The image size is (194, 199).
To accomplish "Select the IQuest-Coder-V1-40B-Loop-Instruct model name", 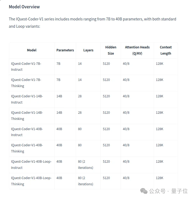I will 31,165.
